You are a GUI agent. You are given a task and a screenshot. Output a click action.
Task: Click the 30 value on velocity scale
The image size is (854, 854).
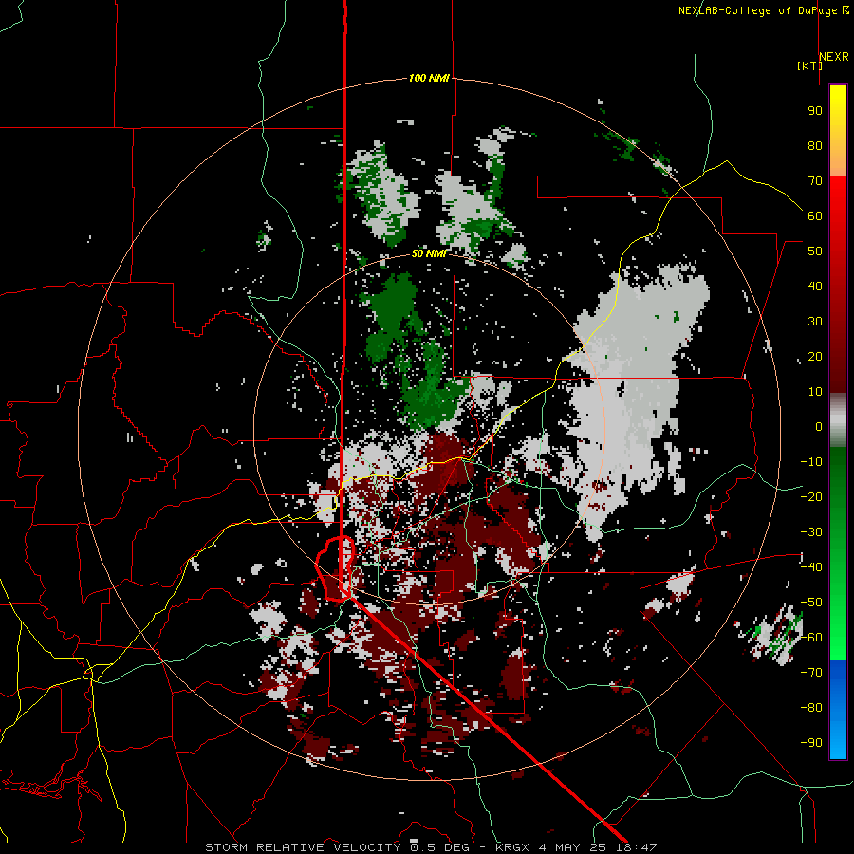pos(815,322)
